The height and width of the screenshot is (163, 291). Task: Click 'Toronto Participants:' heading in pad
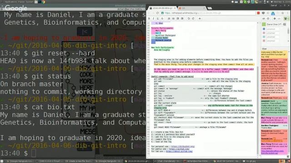(x=162, y=28)
